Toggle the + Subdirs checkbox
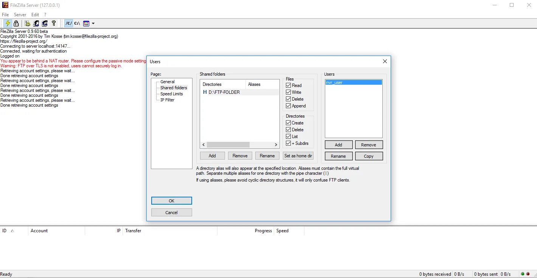Screen dimensions: 537x278 point(289,143)
